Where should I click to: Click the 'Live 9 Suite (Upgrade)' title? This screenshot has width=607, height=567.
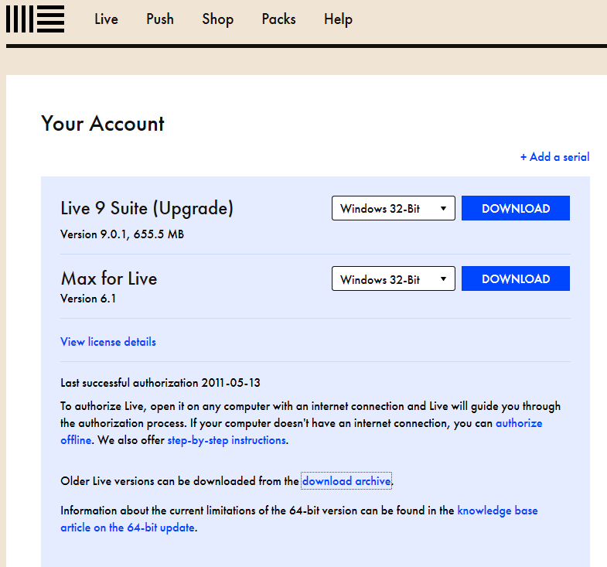pyautogui.click(x=147, y=208)
